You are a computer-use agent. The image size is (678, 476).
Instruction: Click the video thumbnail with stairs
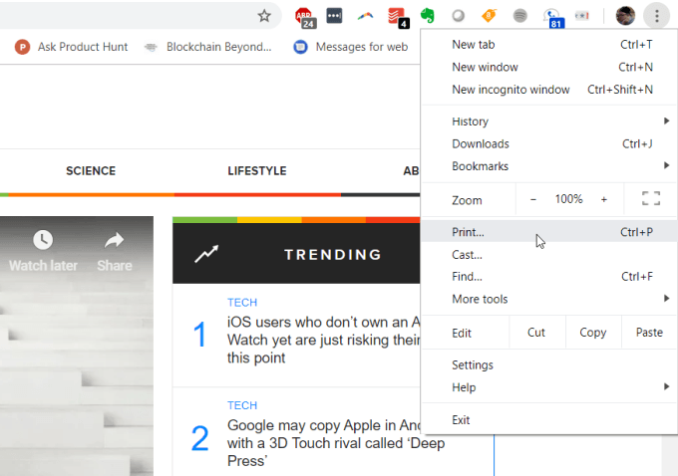point(77,346)
